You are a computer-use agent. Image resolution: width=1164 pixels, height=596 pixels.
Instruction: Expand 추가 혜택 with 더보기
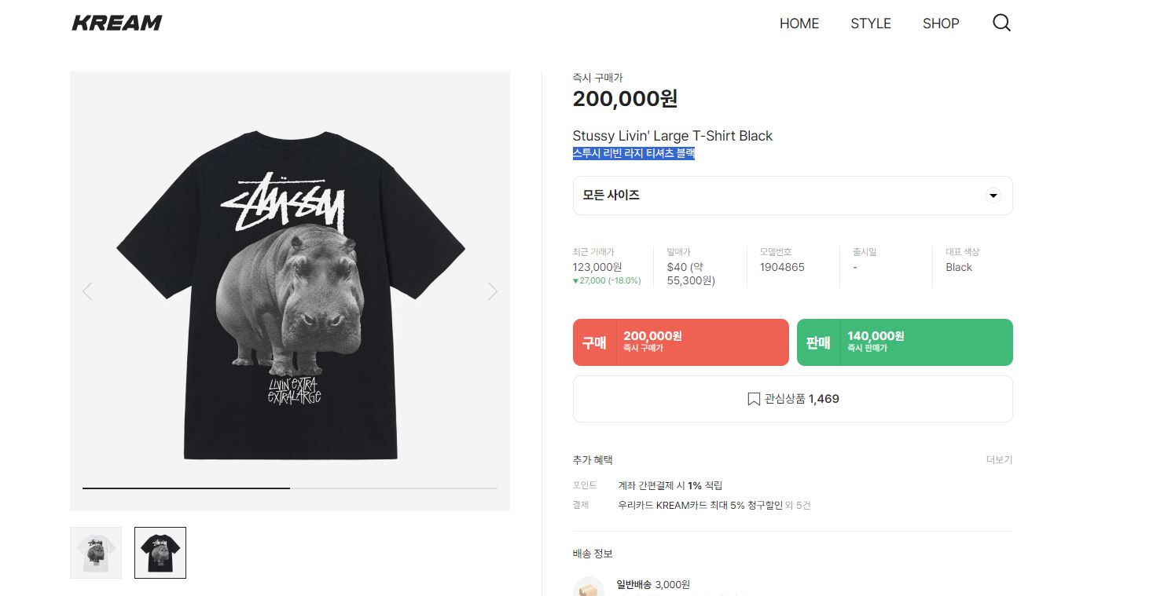[x=999, y=459]
